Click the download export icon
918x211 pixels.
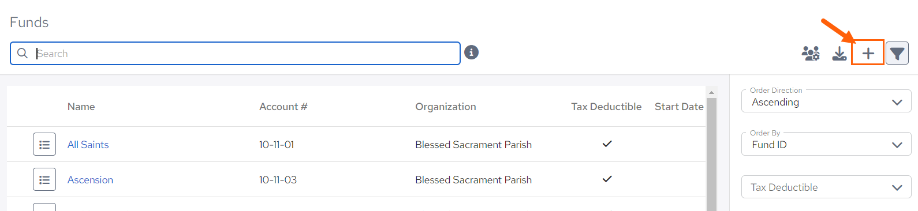[x=839, y=54]
